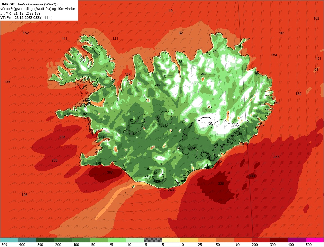Click the dark teal -400 to -300 legend swatch
The image size is (324, 247).
pos(27,240)
